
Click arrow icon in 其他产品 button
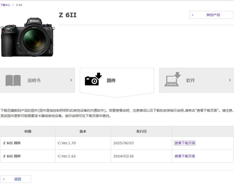(193, 15)
